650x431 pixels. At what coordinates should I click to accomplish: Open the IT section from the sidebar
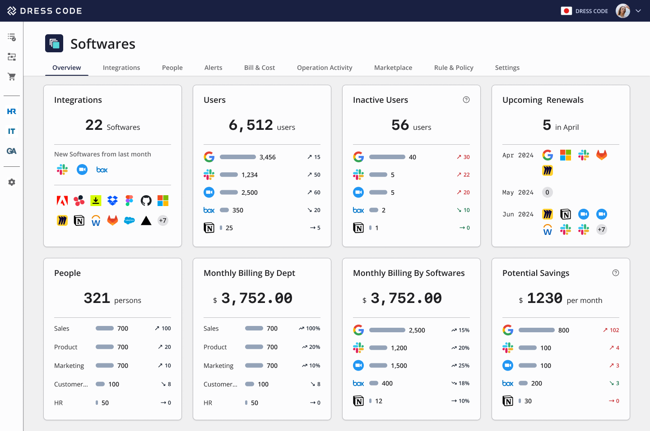click(x=12, y=131)
